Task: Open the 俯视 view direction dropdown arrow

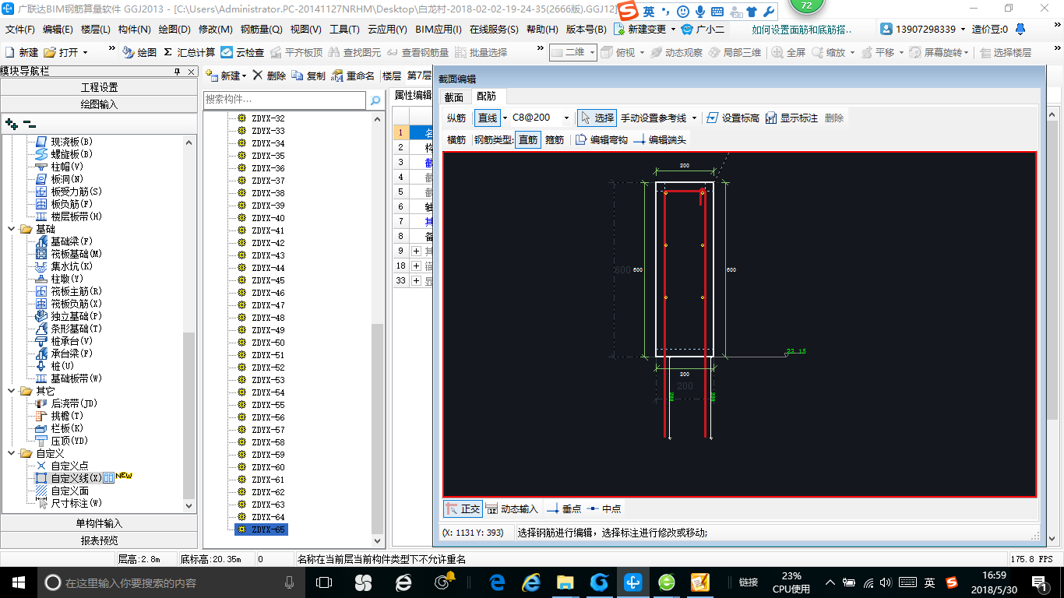Action: (x=641, y=52)
